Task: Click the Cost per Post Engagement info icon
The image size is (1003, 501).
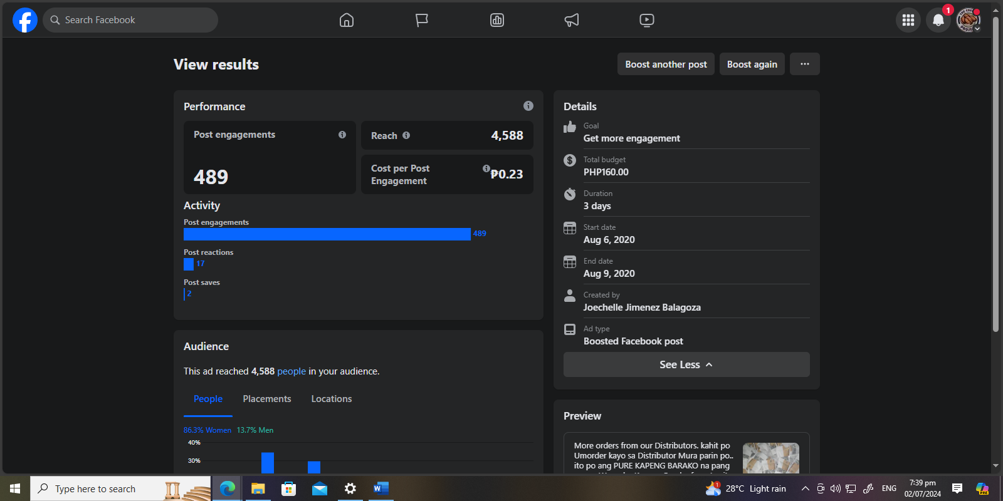Action: (x=486, y=168)
